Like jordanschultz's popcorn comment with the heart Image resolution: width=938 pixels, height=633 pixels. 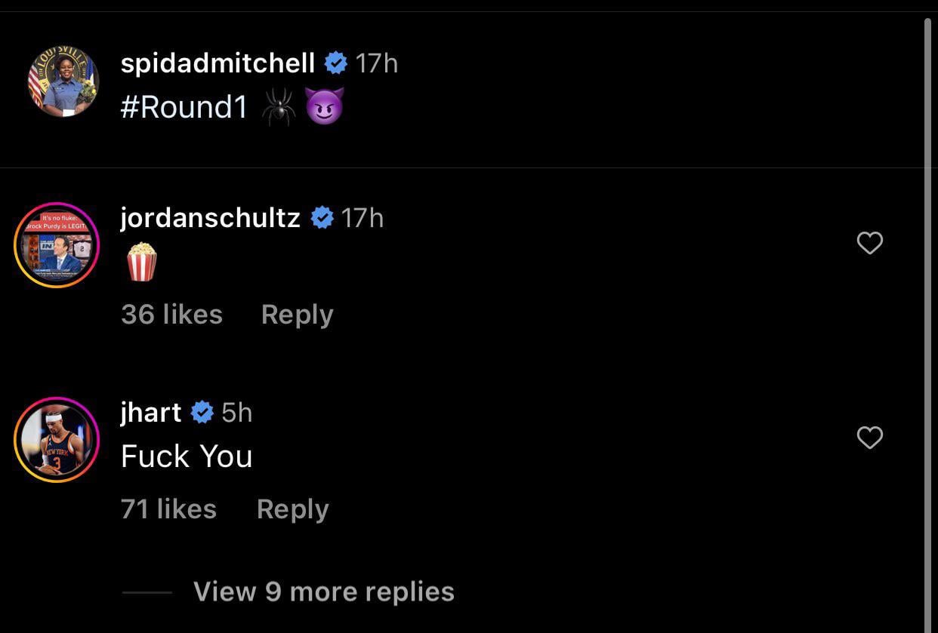click(x=869, y=243)
